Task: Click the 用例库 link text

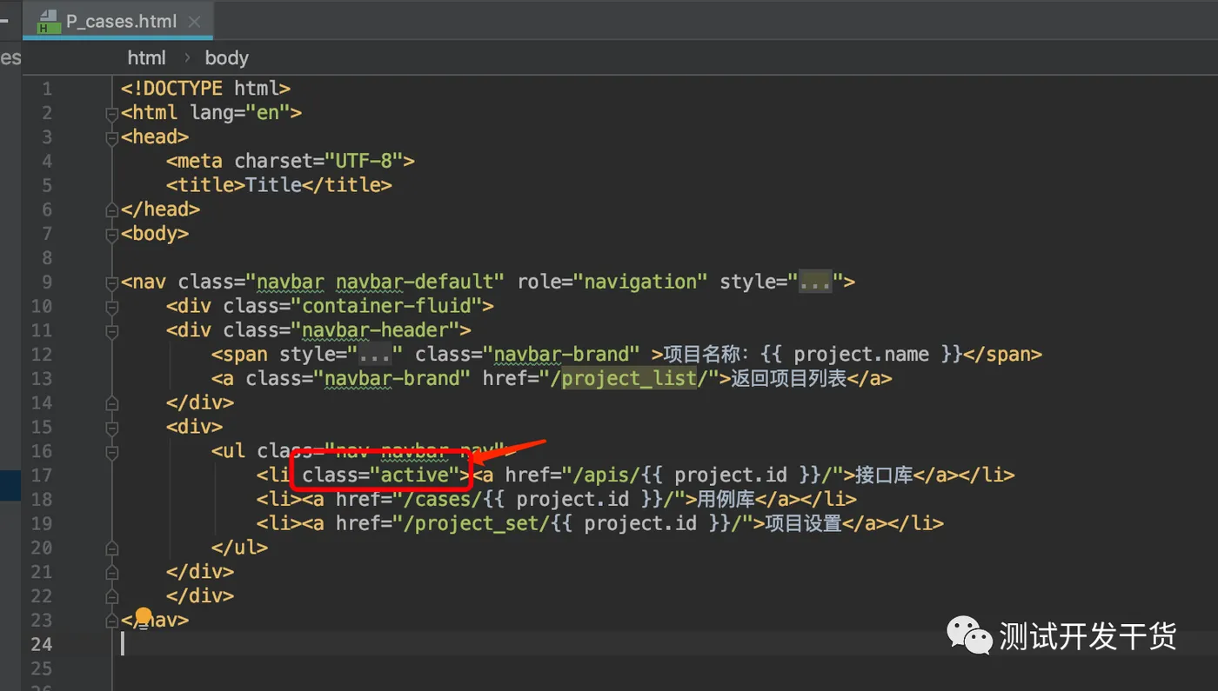Action: pos(726,500)
